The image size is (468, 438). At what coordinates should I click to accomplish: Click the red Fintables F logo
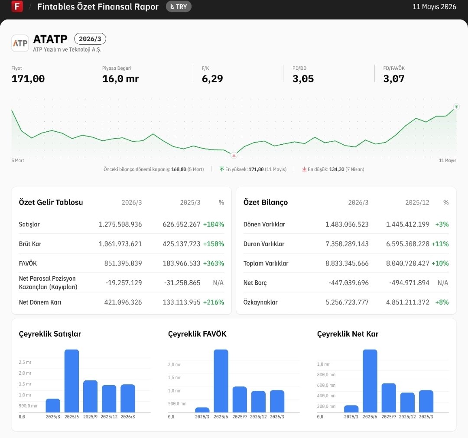click(x=17, y=6)
